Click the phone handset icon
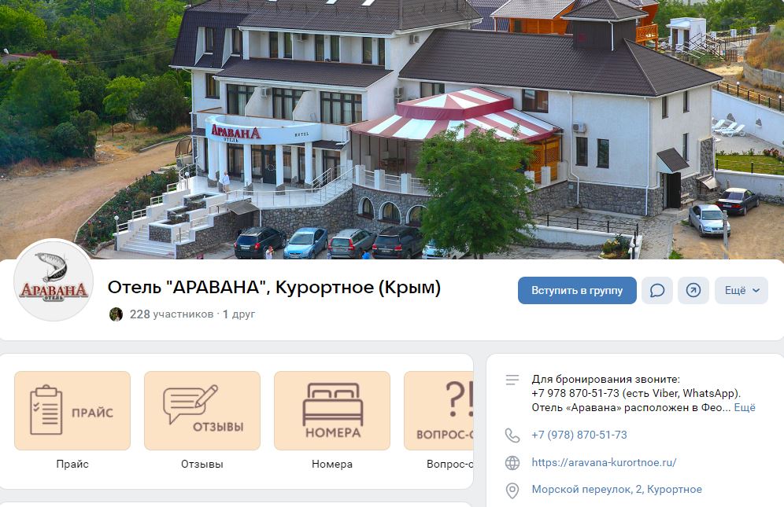This screenshot has width=784, height=507. pyautogui.click(x=512, y=435)
